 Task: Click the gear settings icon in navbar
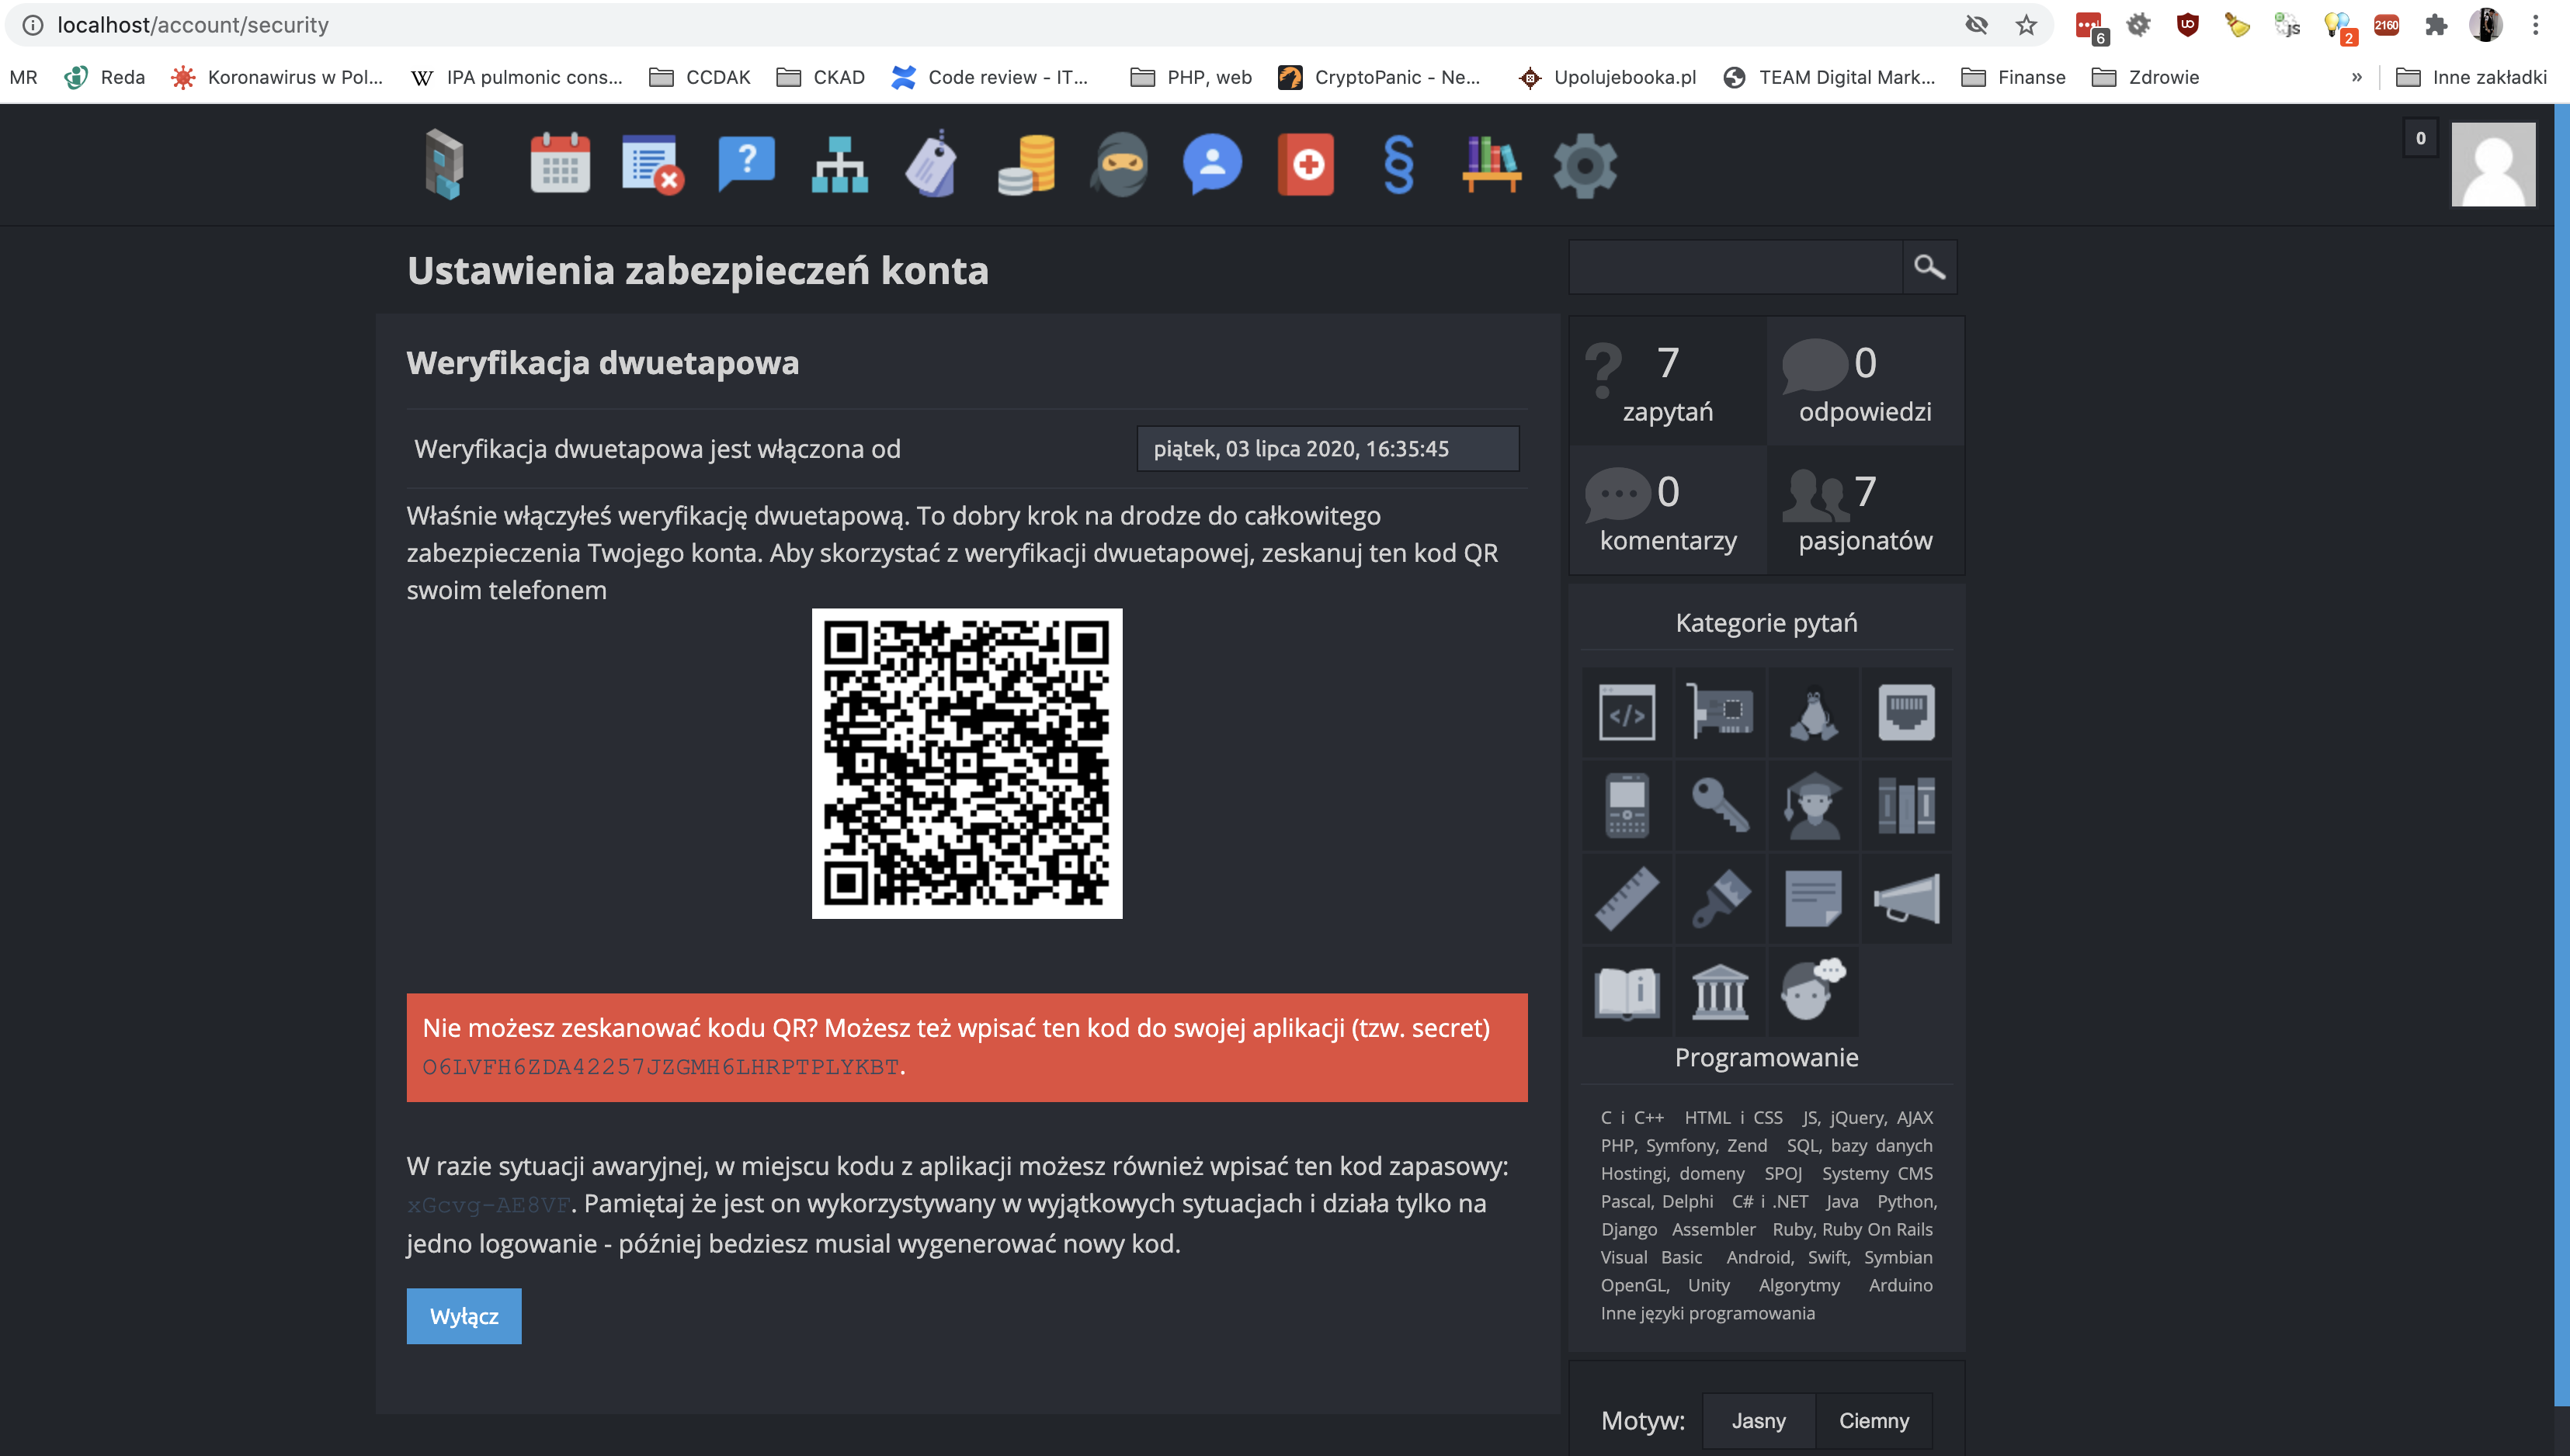click(1585, 164)
